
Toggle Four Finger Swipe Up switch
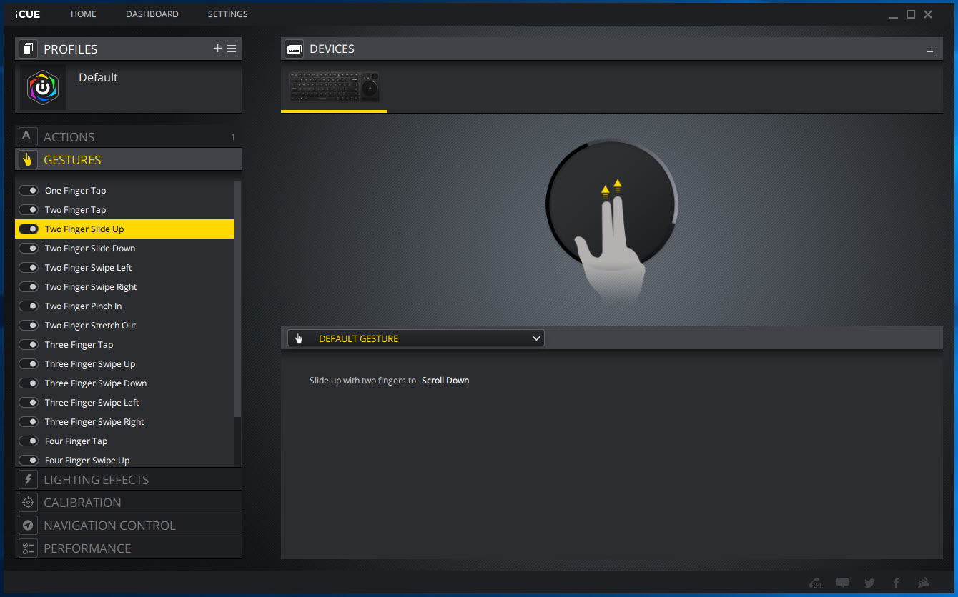pos(29,461)
